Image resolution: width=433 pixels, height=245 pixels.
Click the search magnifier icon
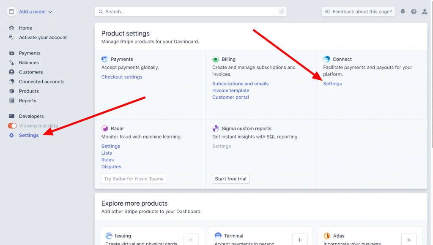[101, 11]
